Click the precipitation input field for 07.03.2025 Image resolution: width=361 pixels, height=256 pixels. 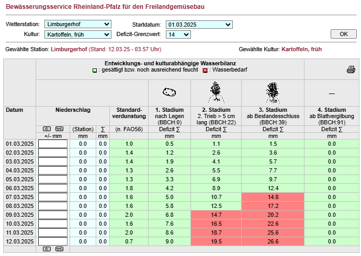(53, 197)
